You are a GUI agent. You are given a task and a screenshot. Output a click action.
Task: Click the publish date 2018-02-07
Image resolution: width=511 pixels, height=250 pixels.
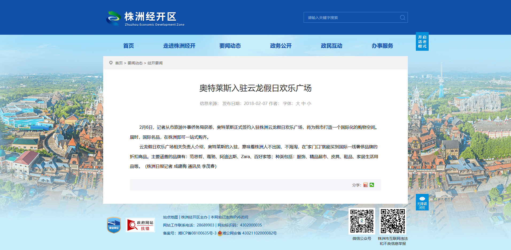tap(255, 104)
